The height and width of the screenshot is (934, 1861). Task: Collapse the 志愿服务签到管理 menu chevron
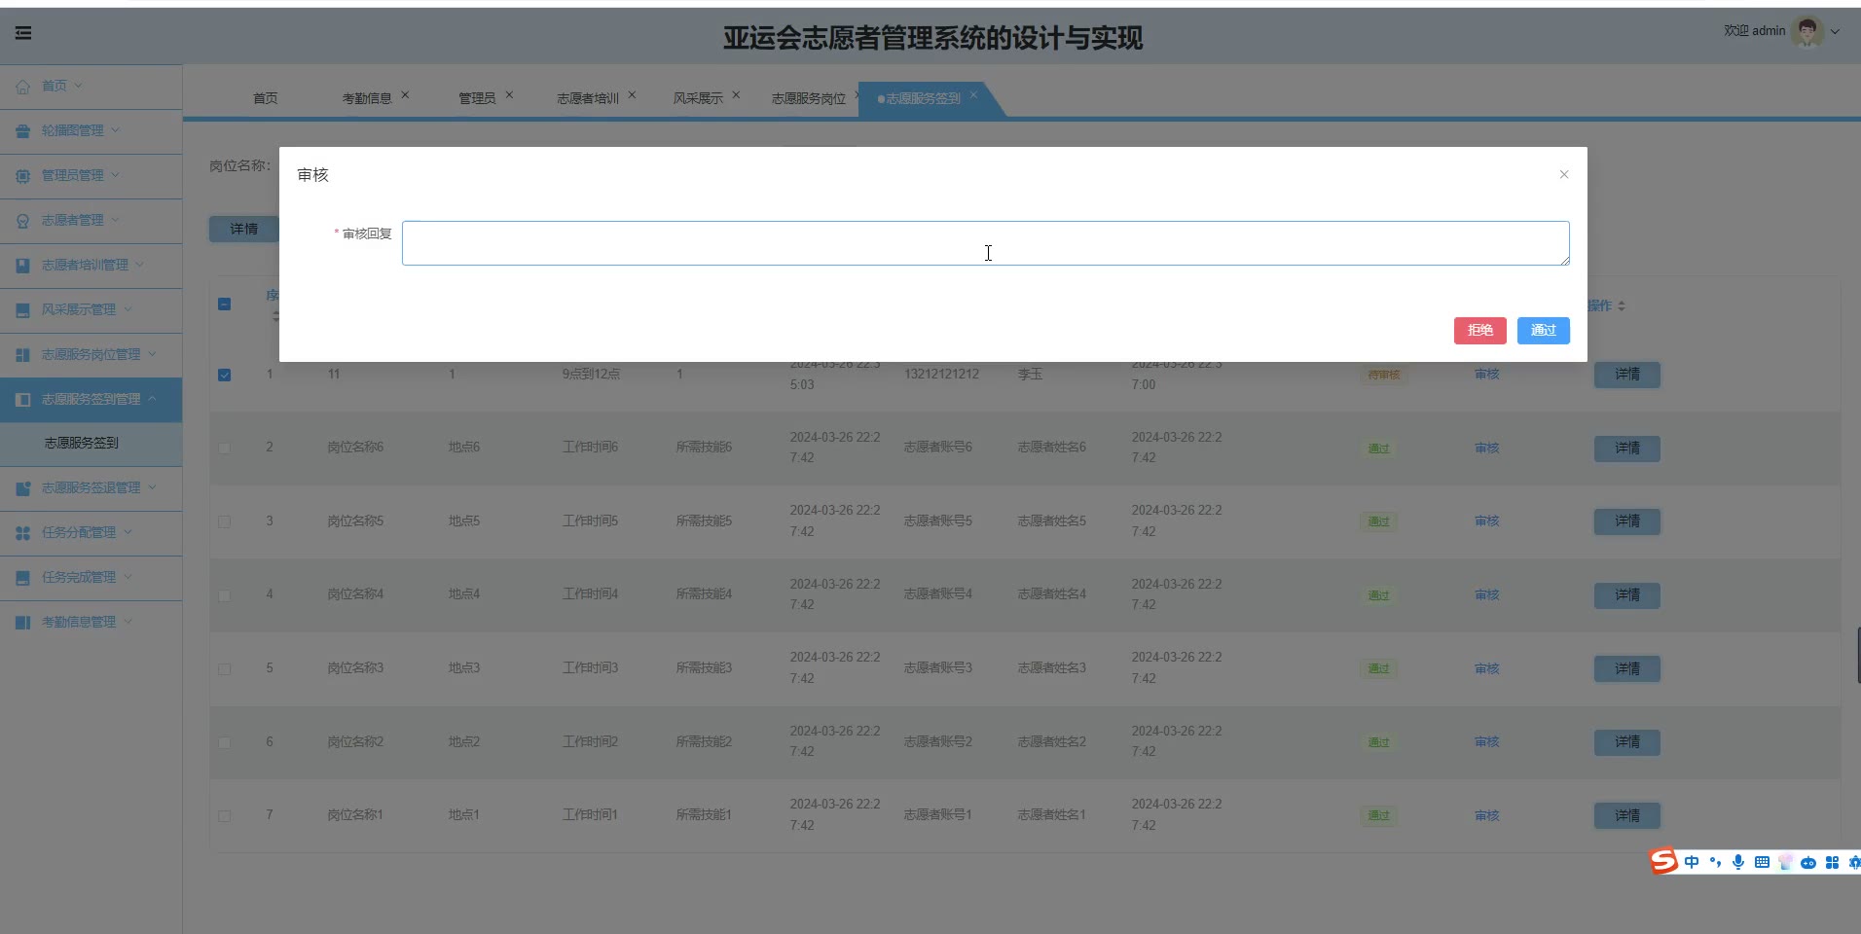152,399
